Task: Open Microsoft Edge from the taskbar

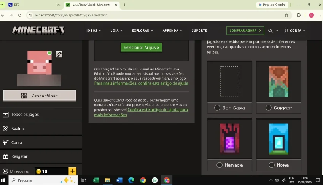Action: click(x=131, y=180)
